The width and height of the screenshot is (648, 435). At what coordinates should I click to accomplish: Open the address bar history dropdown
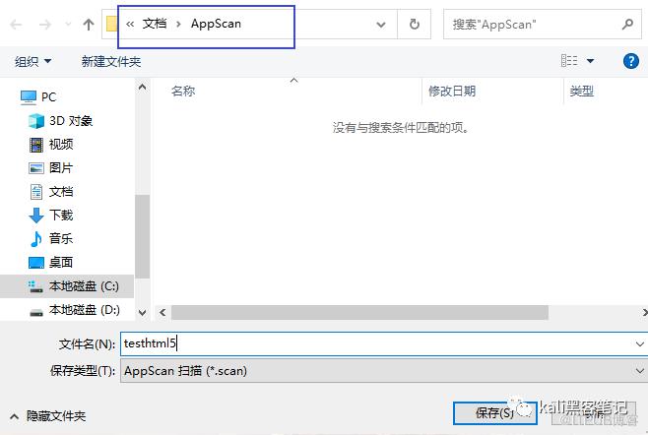tap(381, 25)
